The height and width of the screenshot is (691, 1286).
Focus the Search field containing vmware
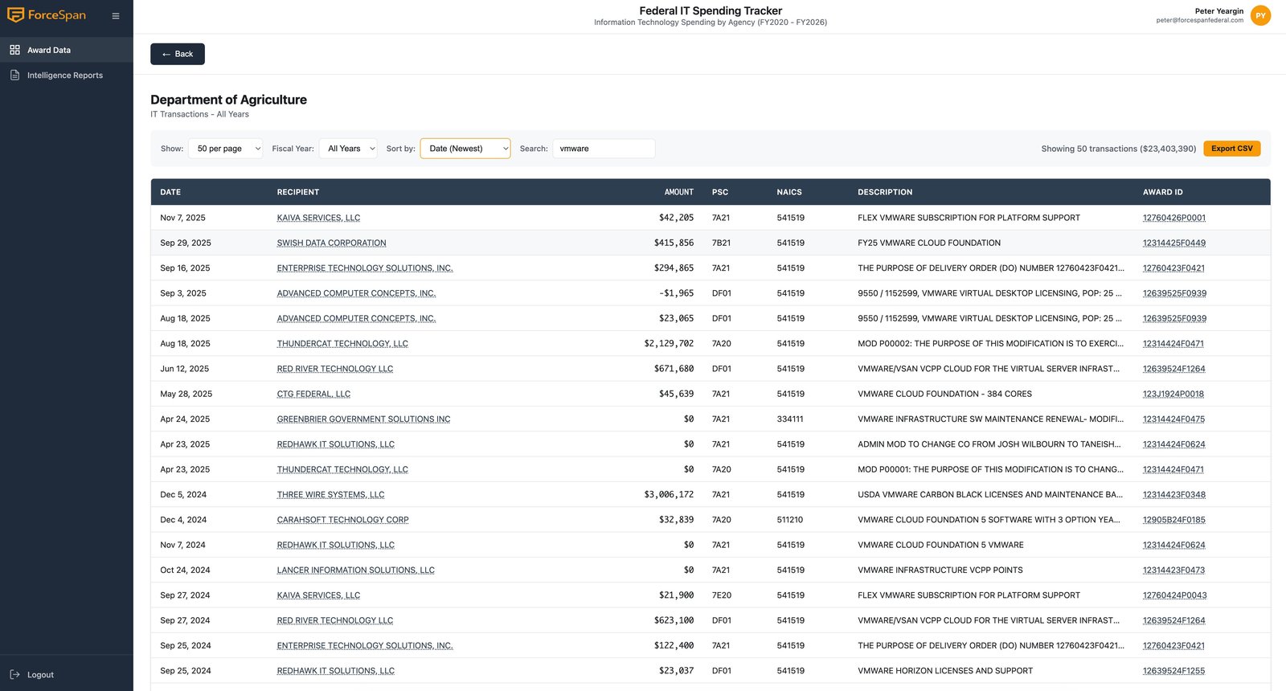pos(604,149)
